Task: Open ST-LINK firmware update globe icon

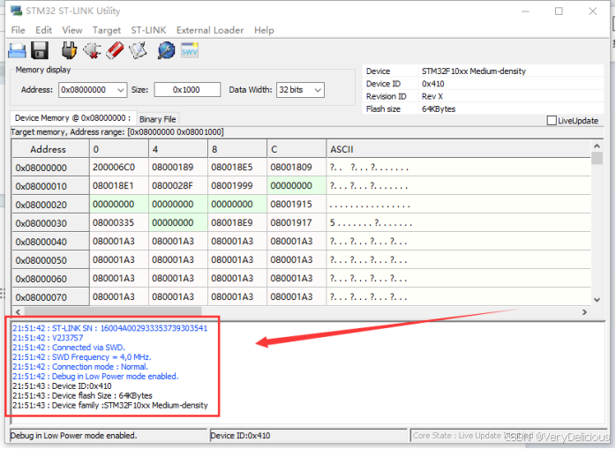Action: click(166, 50)
